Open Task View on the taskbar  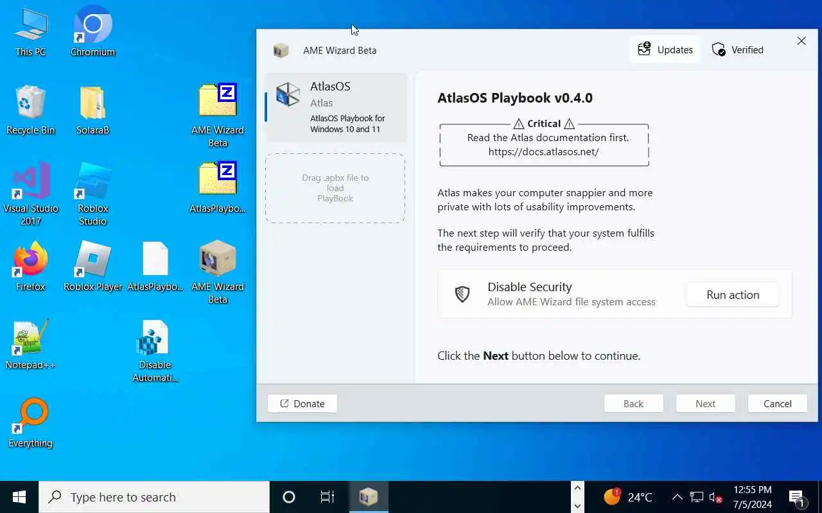327,497
